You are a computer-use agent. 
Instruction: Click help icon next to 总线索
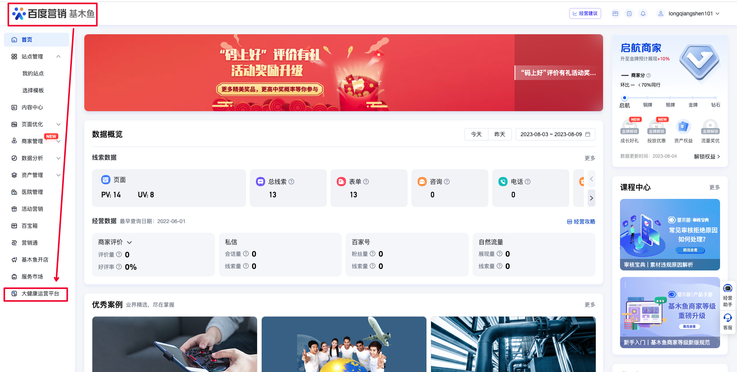[291, 182]
